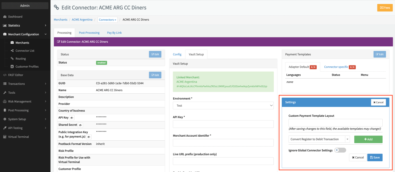Click the API Testing rocket icon
This screenshot has height=172, width=395.
click(5, 128)
